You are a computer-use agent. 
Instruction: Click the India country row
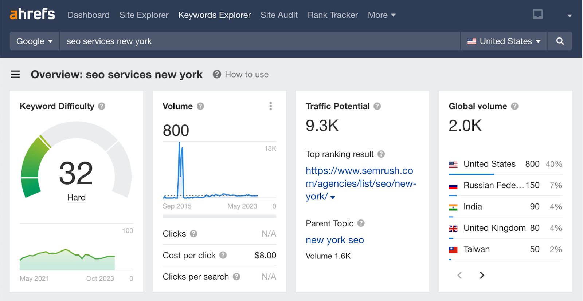(x=505, y=207)
